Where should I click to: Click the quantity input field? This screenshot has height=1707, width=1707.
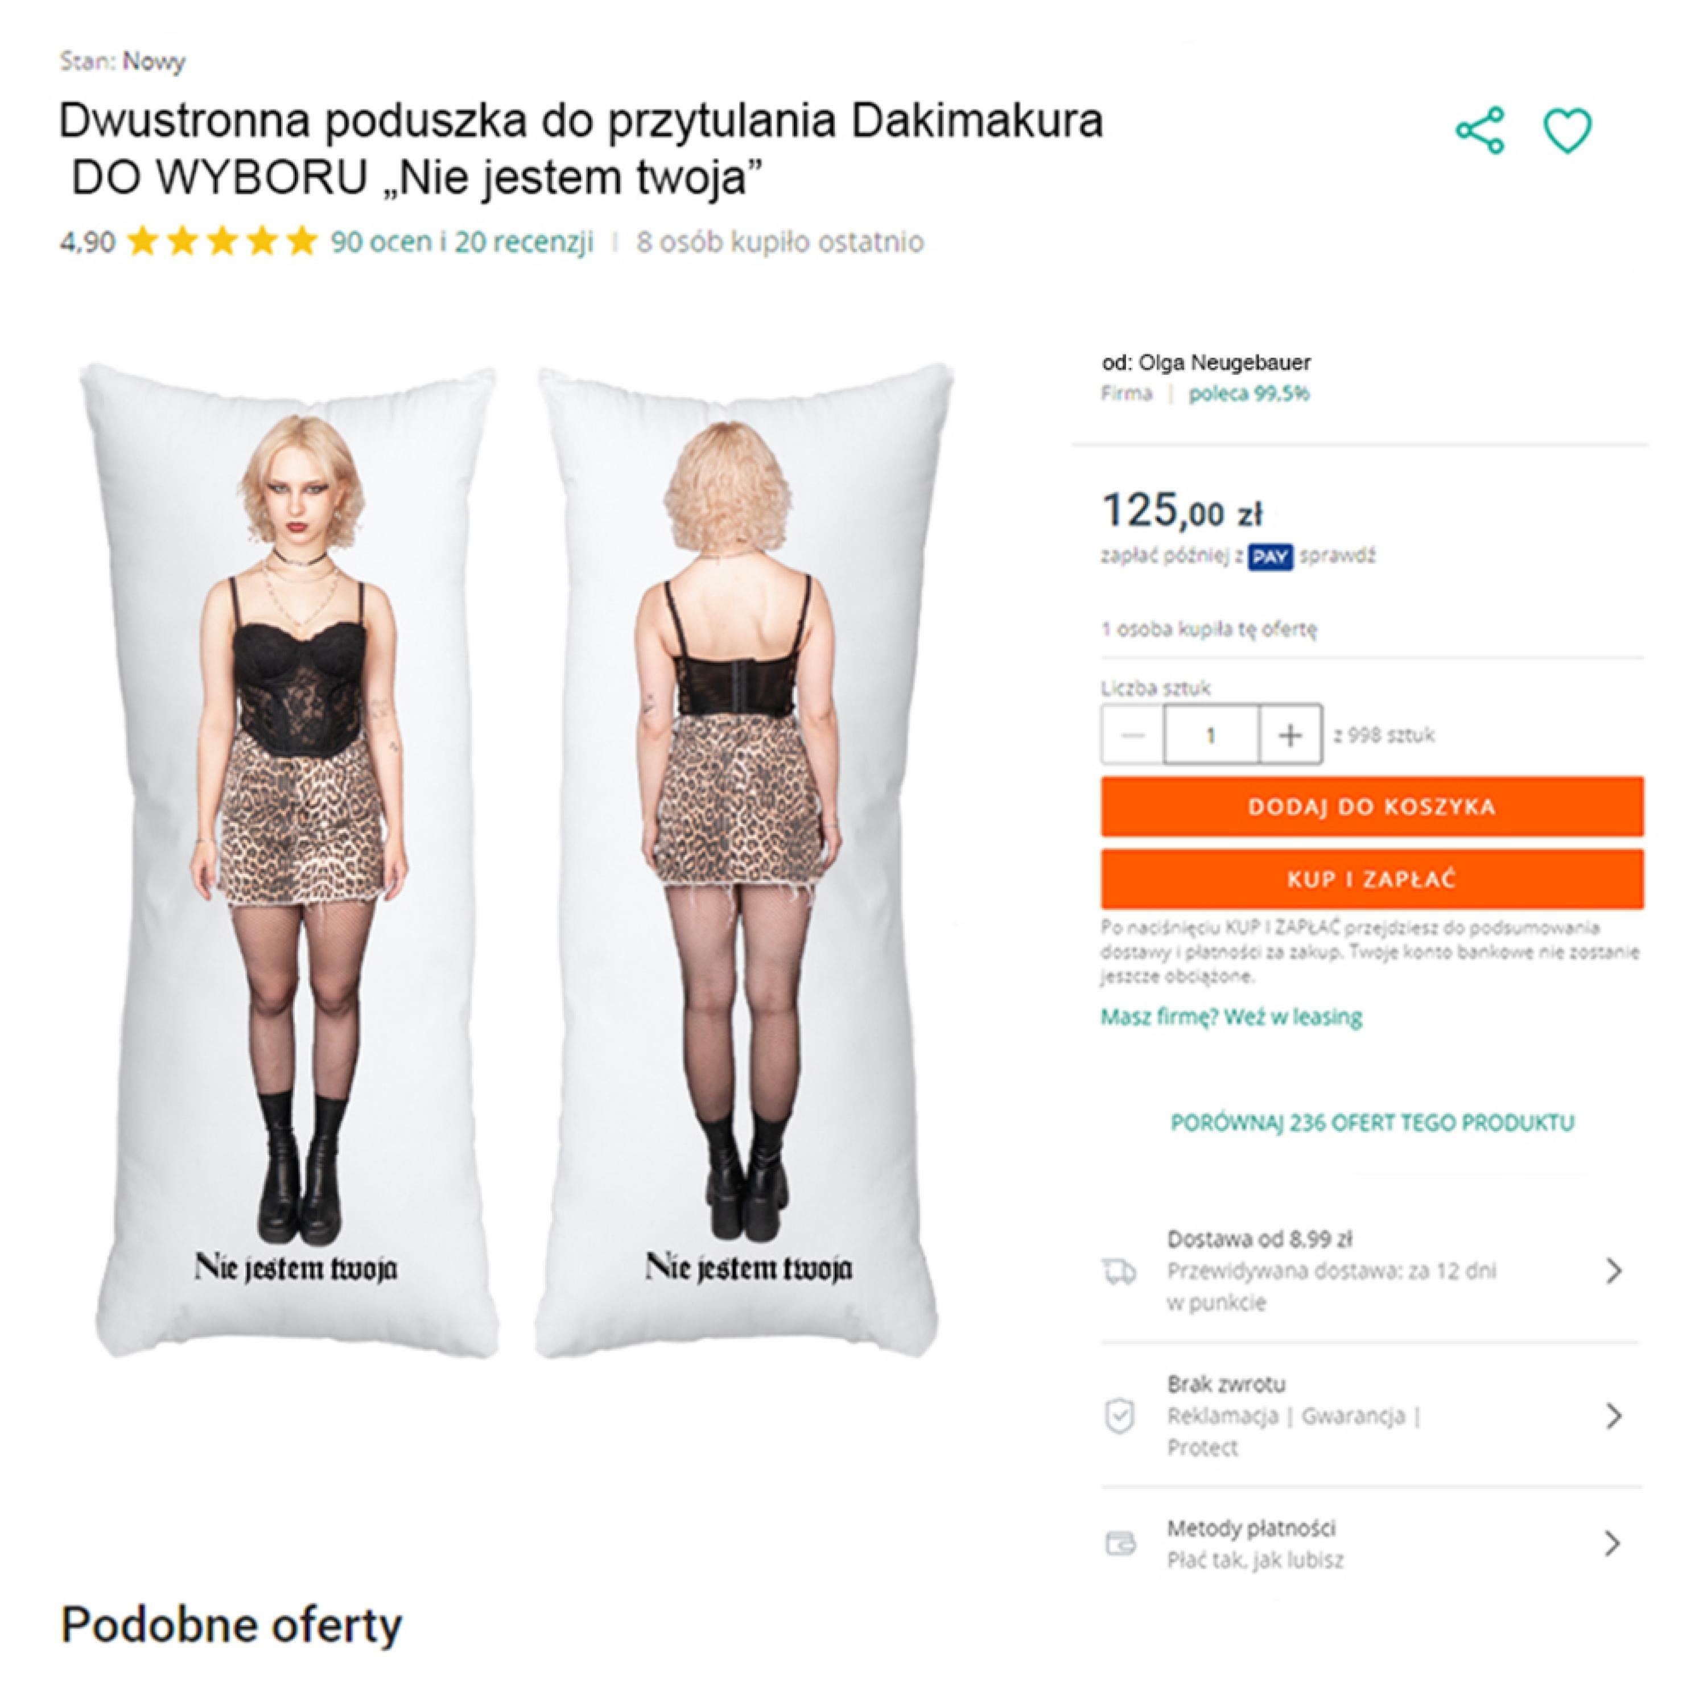tap(1211, 734)
